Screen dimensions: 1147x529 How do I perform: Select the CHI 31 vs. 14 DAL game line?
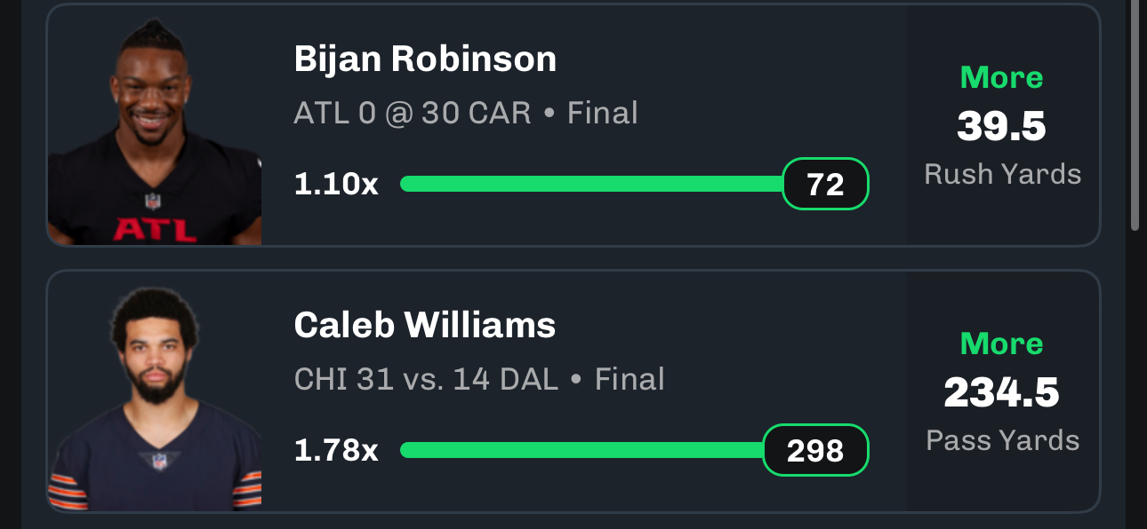479,379
